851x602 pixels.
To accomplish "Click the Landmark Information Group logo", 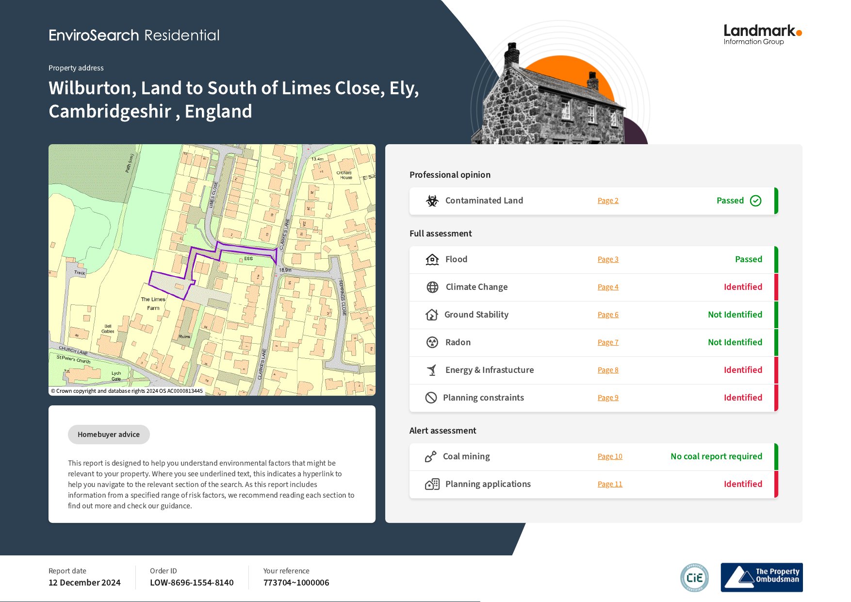I will 762,35.
